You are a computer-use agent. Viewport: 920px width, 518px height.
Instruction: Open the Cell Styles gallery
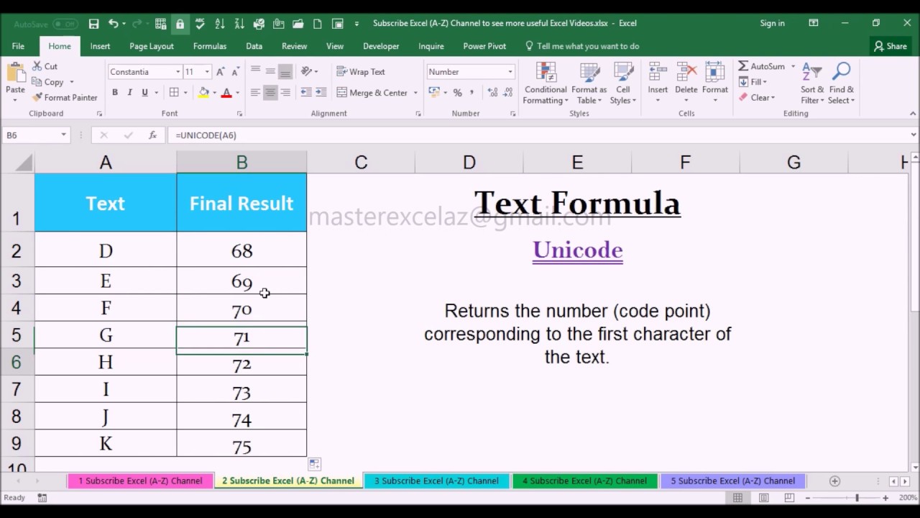coord(622,83)
